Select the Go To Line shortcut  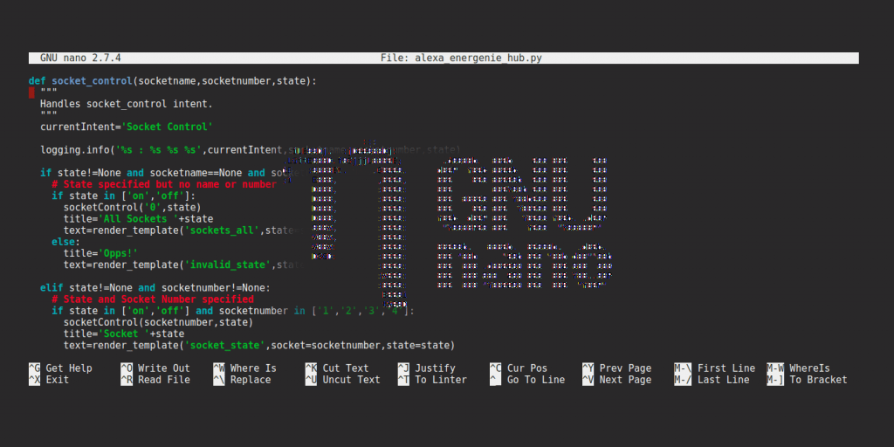click(535, 380)
